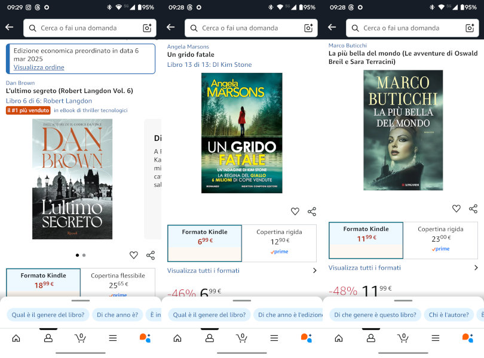
Task: Tap the second carousel dot under Dan Brown cover
Action: pyautogui.click(x=84, y=255)
